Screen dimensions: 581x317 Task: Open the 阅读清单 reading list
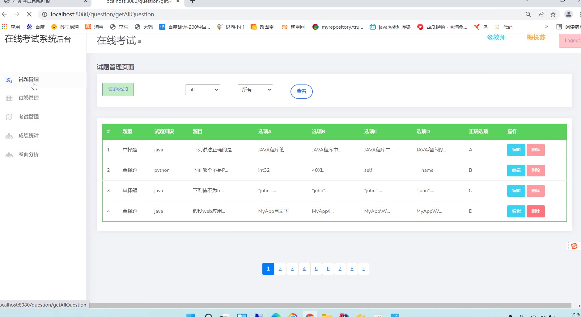(569, 27)
